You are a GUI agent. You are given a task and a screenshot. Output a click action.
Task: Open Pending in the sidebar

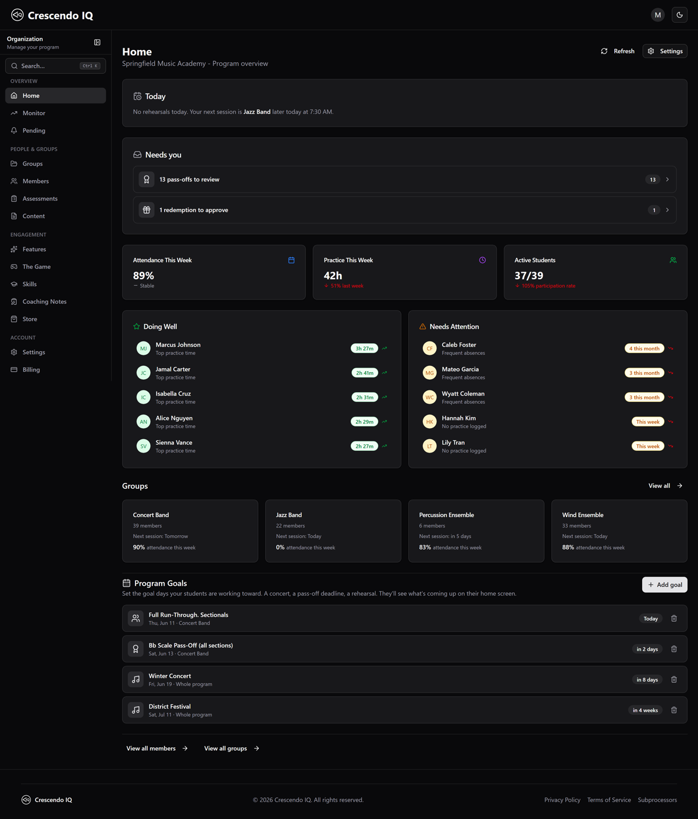56,130
